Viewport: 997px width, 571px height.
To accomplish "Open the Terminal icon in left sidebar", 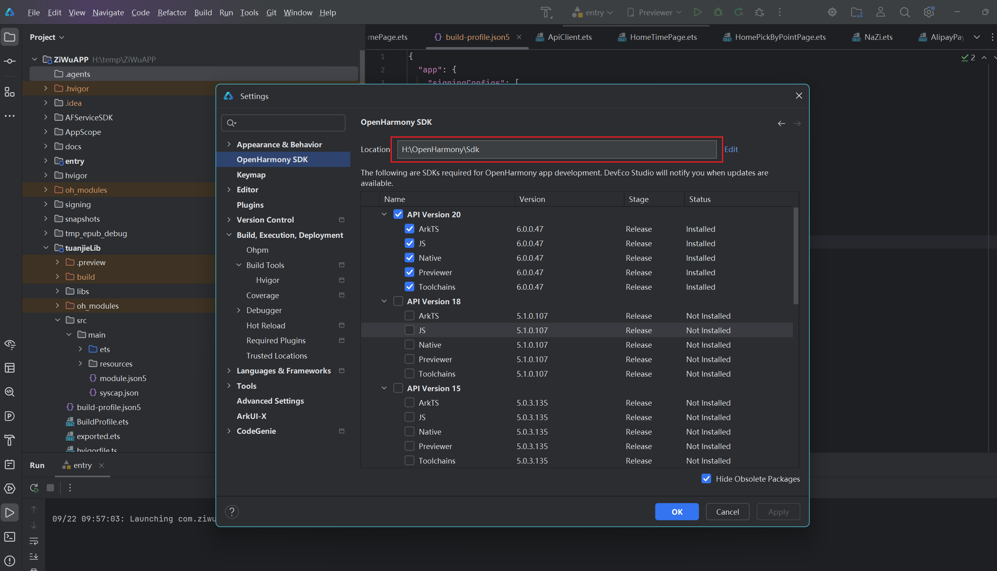I will (x=10, y=537).
